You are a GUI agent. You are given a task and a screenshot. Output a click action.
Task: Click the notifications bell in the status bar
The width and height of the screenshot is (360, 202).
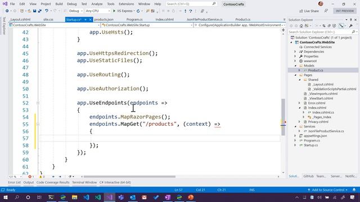354,190
